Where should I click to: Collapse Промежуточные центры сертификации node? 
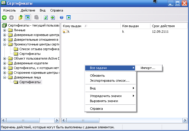[4, 44]
